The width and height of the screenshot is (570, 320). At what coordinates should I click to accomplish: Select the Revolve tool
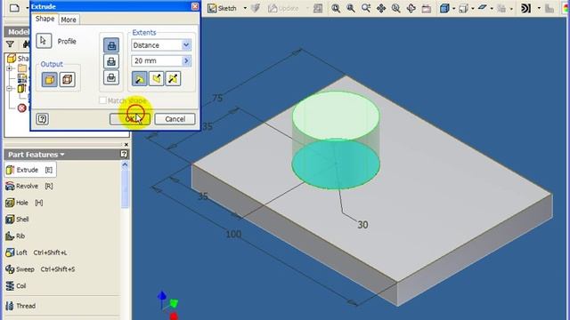coord(29,186)
